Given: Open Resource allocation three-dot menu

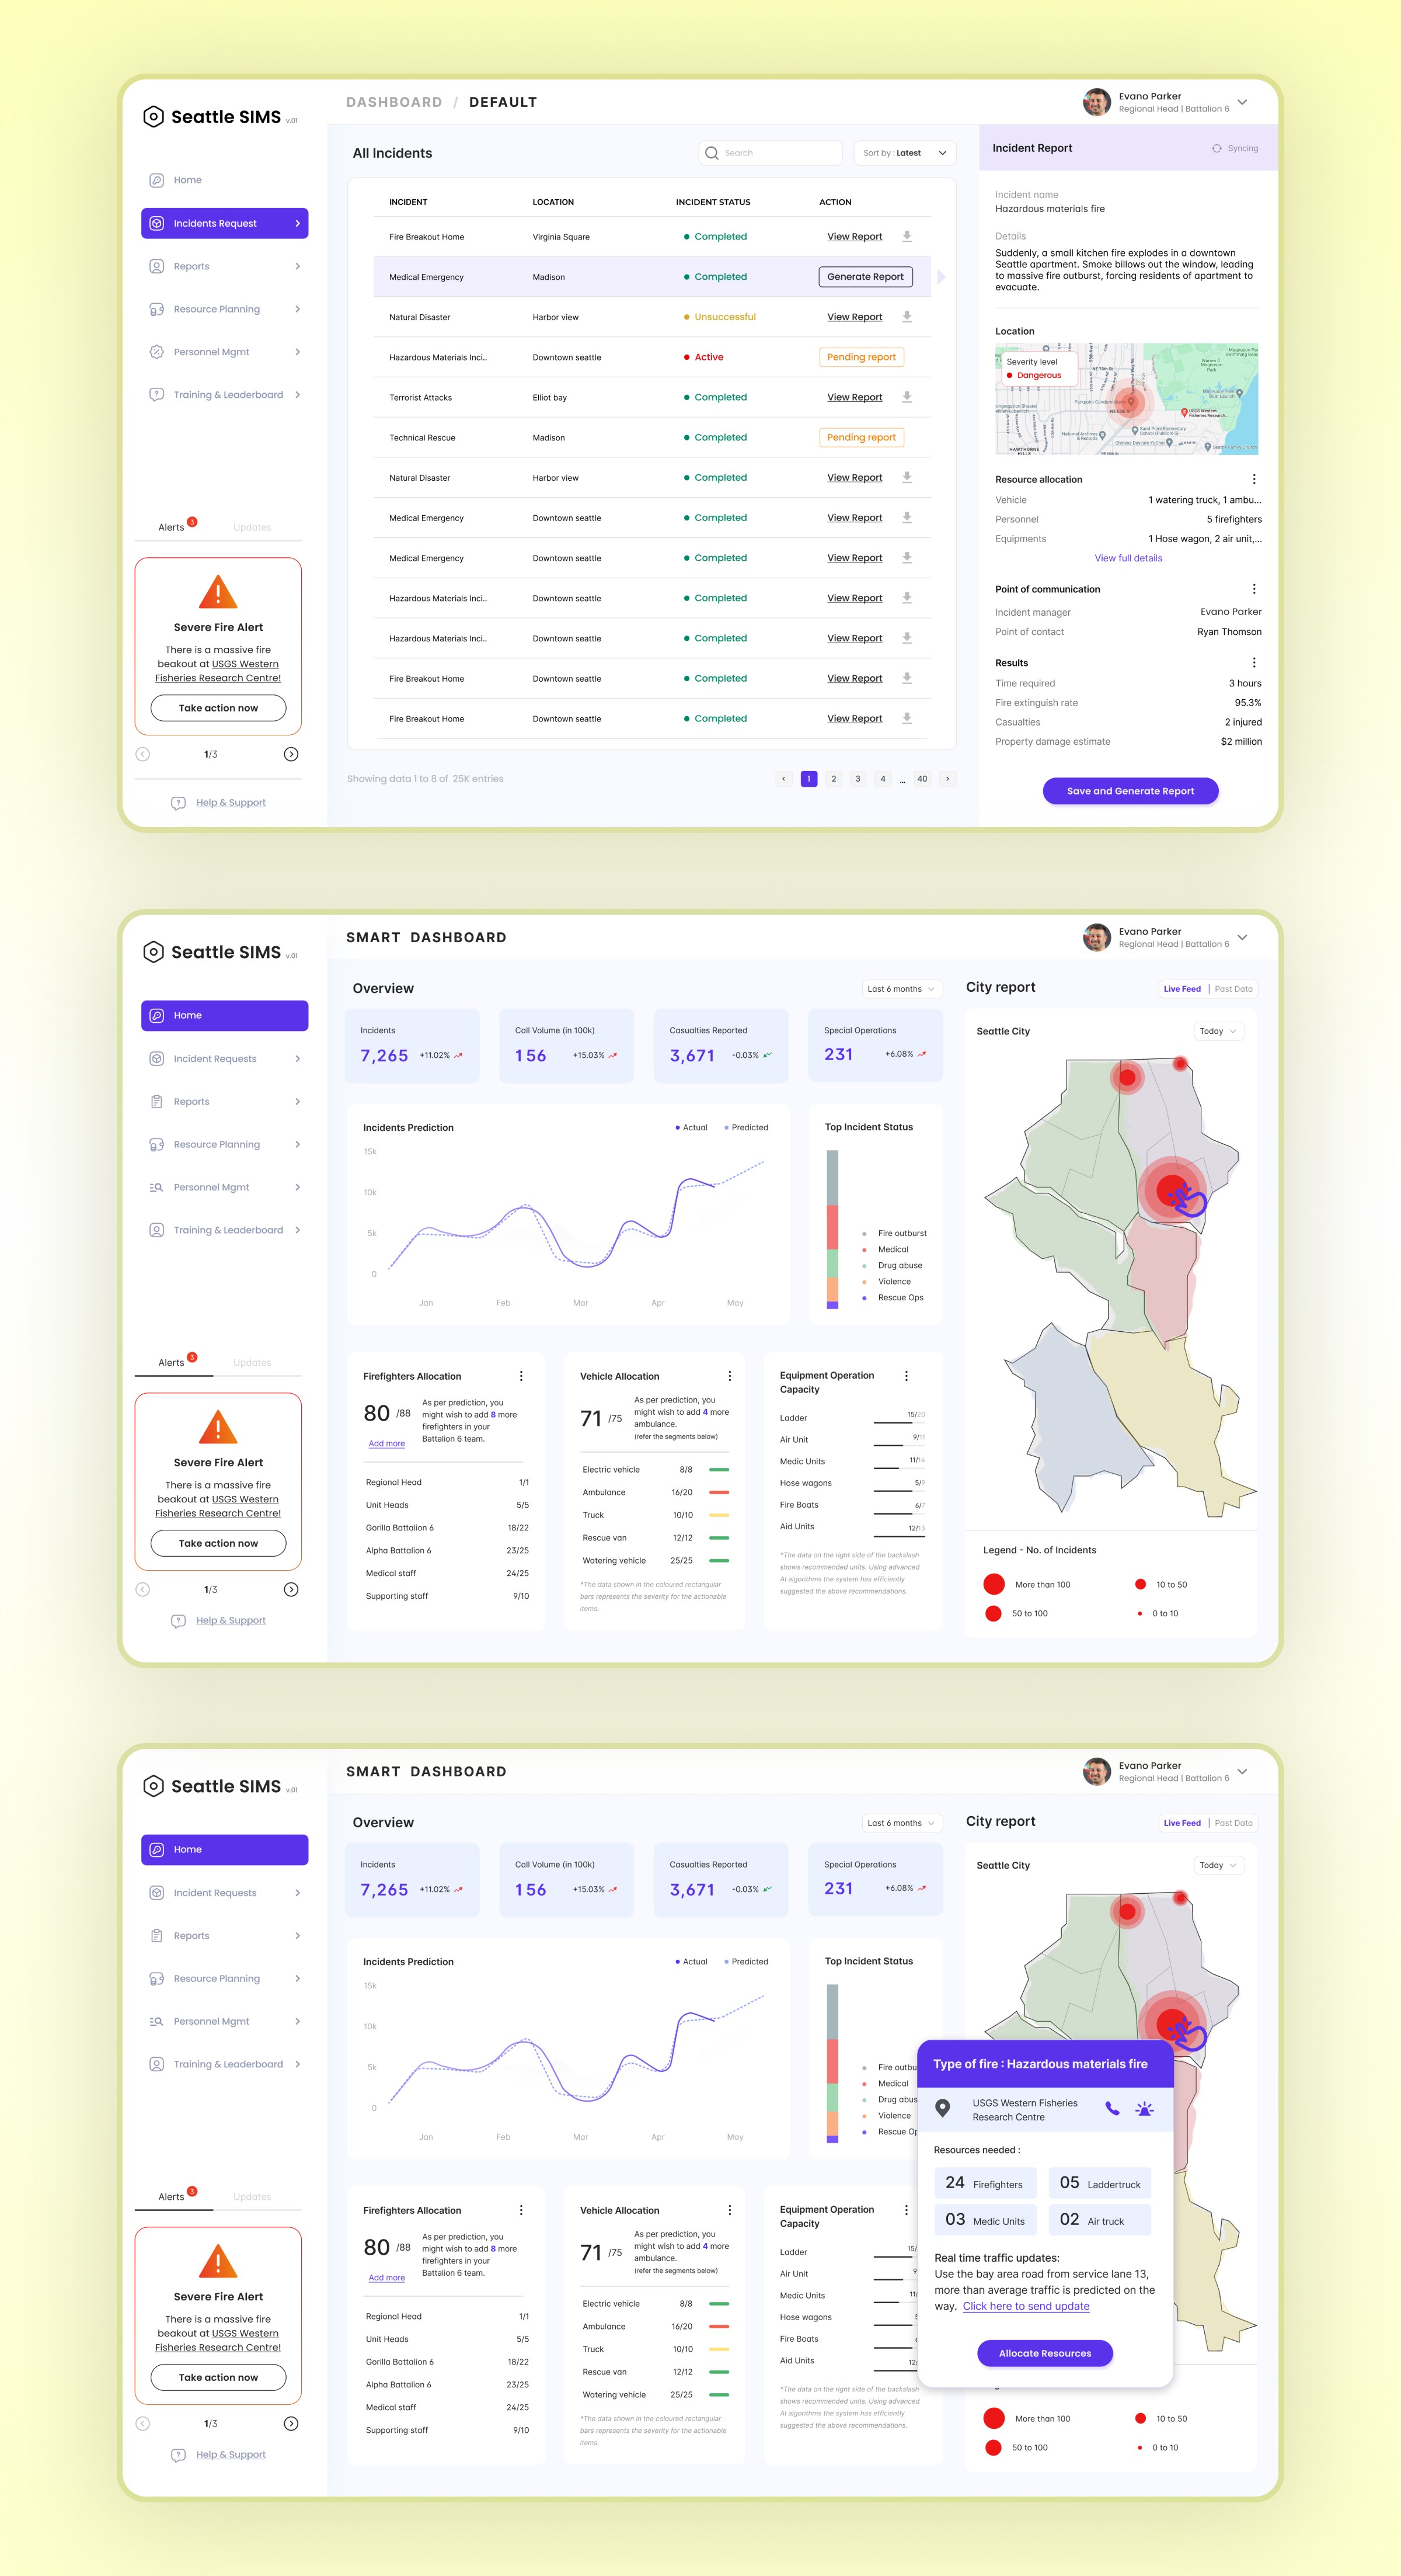Looking at the screenshot, I should click(1253, 479).
